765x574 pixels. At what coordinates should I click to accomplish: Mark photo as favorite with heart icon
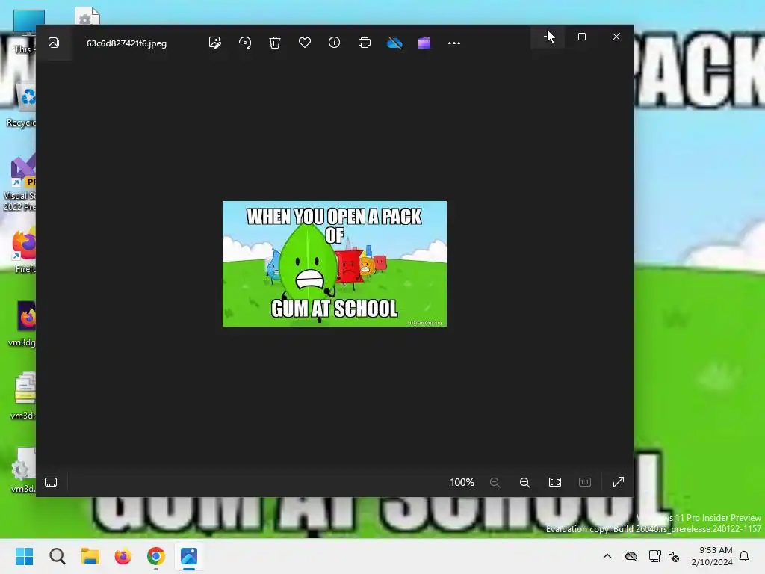(305, 43)
